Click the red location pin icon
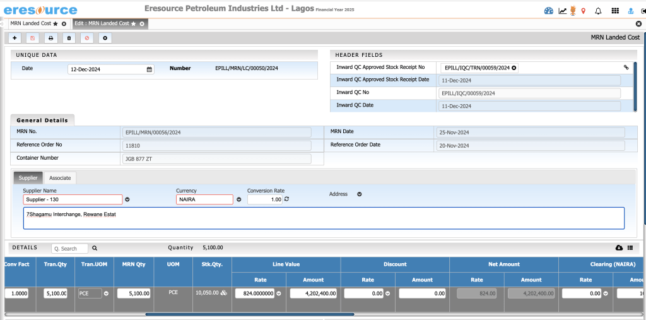646x320 pixels. tap(583, 11)
